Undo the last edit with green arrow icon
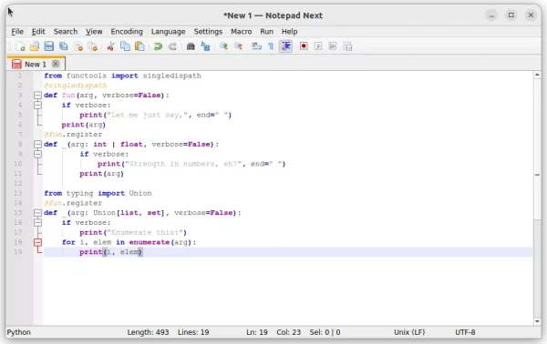547x344 pixels. point(158,46)
